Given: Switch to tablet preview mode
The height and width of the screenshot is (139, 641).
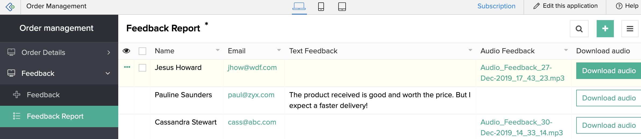Looking at the screenshot, I should (342, 6).
